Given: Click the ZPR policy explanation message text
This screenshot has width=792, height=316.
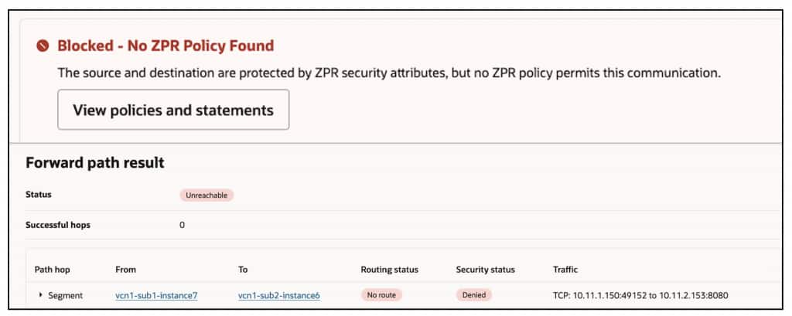Looking at the screenshot, I should tap(389, 73).
